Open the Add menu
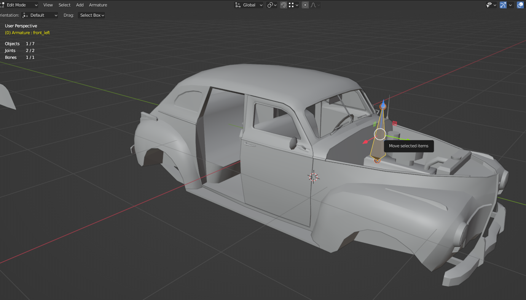The image size is (526, 300). click(80, 5)
